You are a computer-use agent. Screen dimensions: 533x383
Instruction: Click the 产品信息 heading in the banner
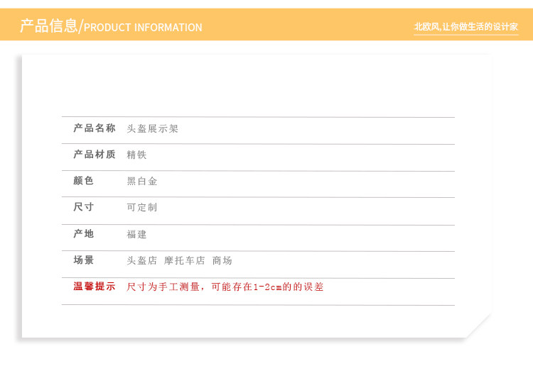point(48,26)
